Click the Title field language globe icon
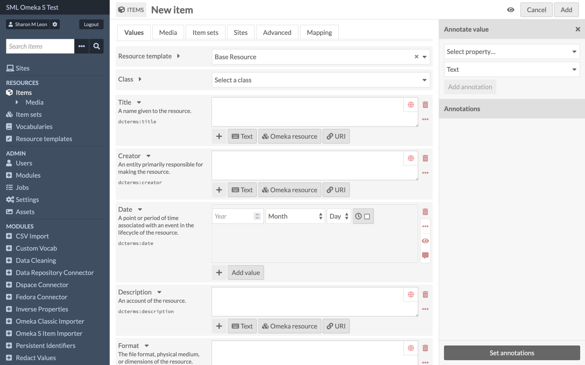Viewport: 585px width, 365px height. coord(411,105)
